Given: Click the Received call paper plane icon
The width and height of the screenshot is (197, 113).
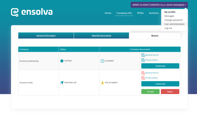Looking at the screenshot, I should pyautogui.click(x=62, y=83).
